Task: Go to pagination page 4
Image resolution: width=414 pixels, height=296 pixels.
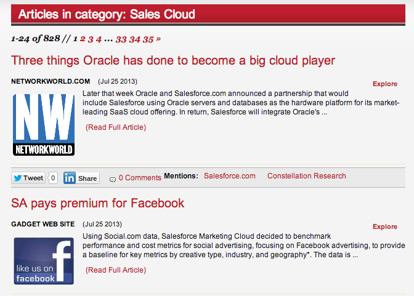Action: [x=99, y=39]
